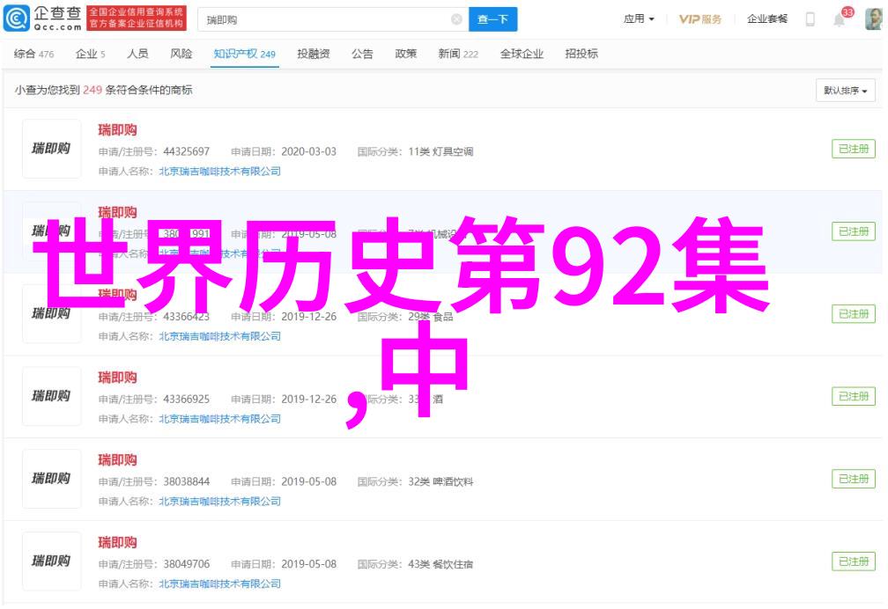Open the VIP服务 link

[700, 19]
